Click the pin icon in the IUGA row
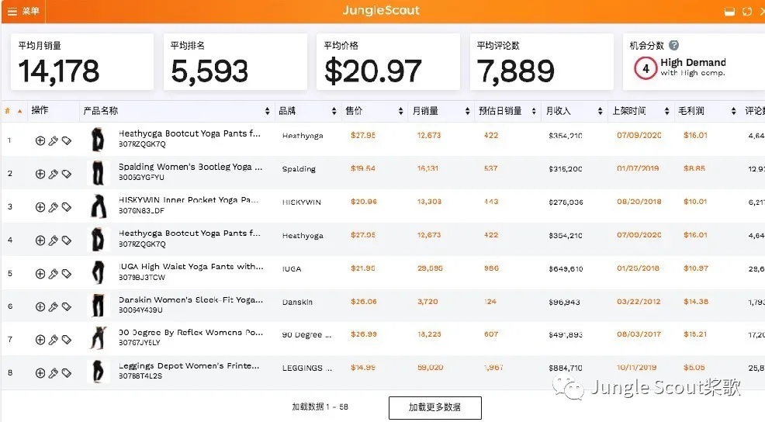Image resolution: width=765 pixels, height=422 pixels. 54,274
